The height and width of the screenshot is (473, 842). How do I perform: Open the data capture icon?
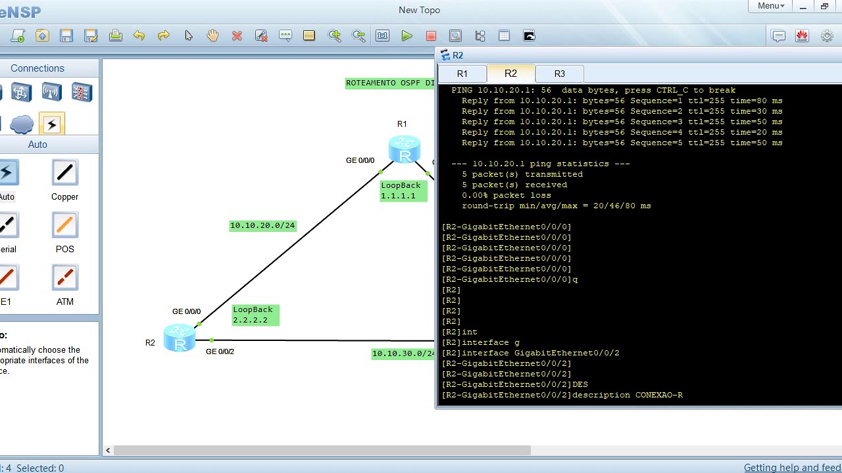[455, 36]
